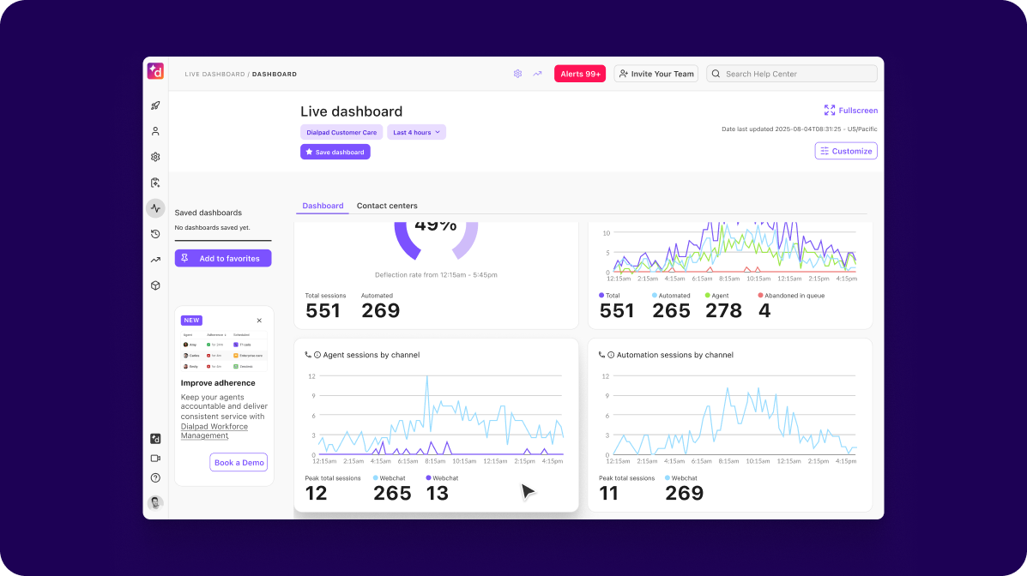Click Add to favorites button
The height and width of the screenshot is (576, 1027).
tap(223, 259)
